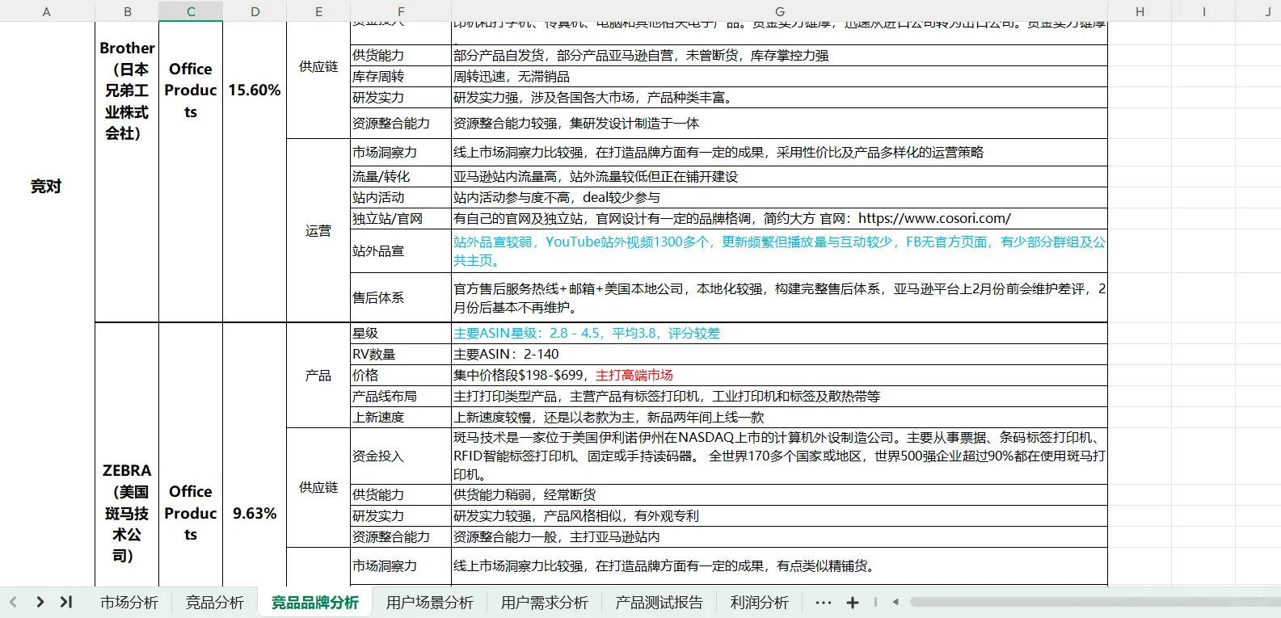Click the 星级 cell
Screen dimensions: 1281x618
tap(401, 334)
